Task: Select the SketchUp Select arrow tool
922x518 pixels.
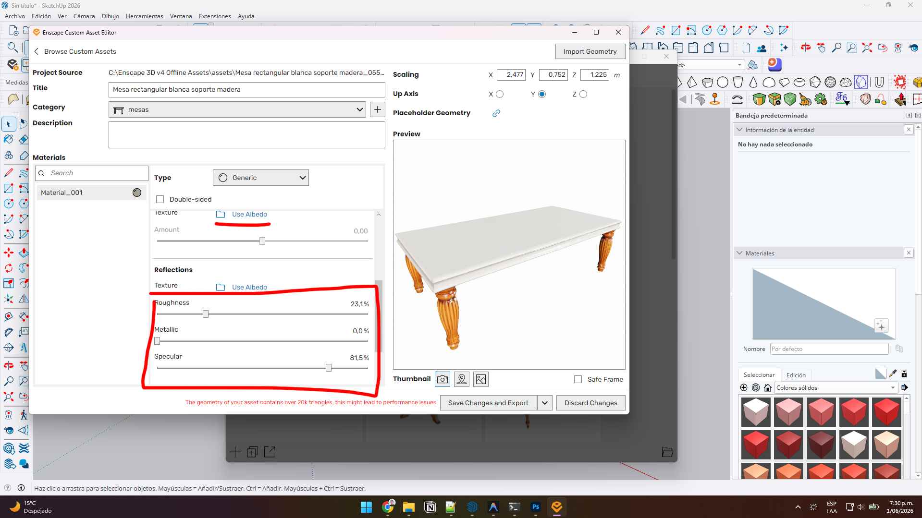Action: [x=8, y=124]
